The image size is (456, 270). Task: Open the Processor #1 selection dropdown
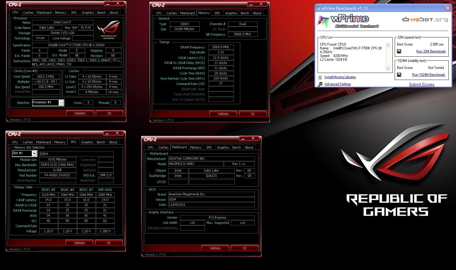pos(61,102)
